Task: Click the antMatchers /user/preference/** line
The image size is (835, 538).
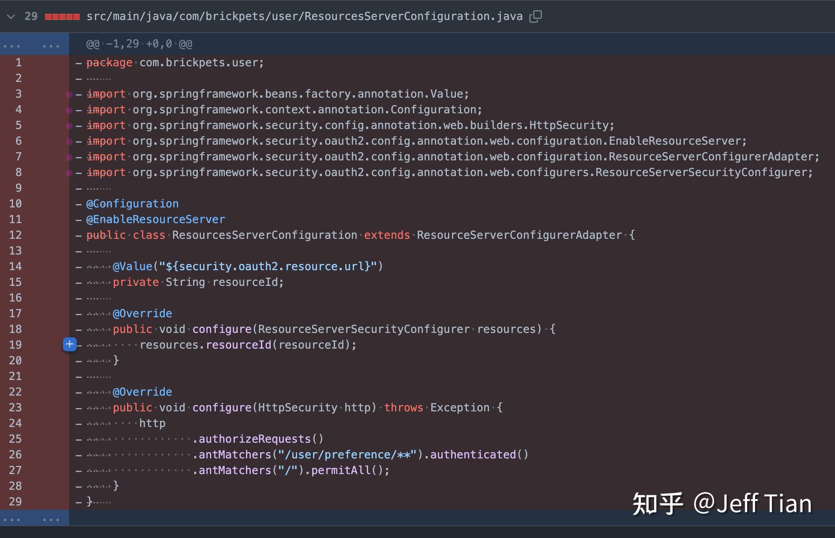Action: click(x=360, y=455)
